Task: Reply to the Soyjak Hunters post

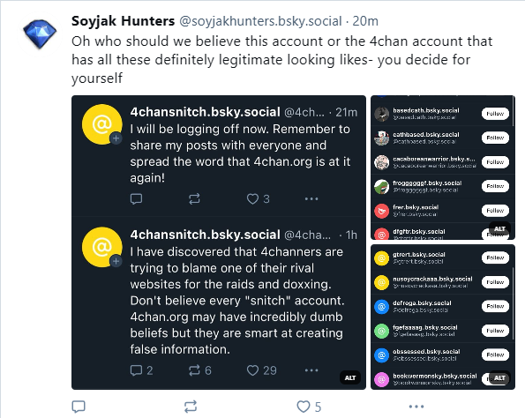Action: click(x=79, y=407)
